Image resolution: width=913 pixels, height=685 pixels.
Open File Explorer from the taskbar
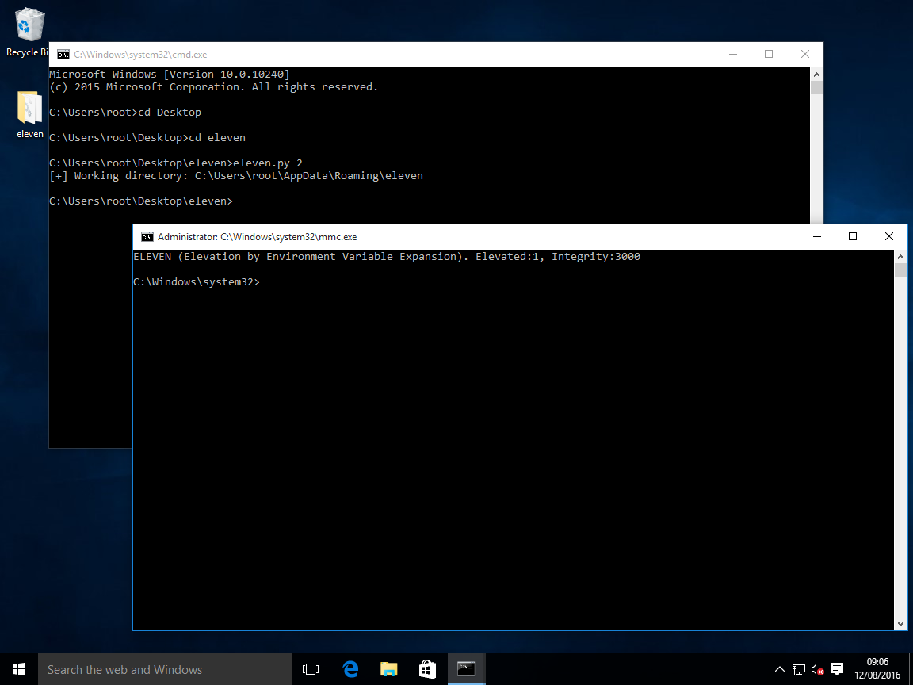point(389,669)
